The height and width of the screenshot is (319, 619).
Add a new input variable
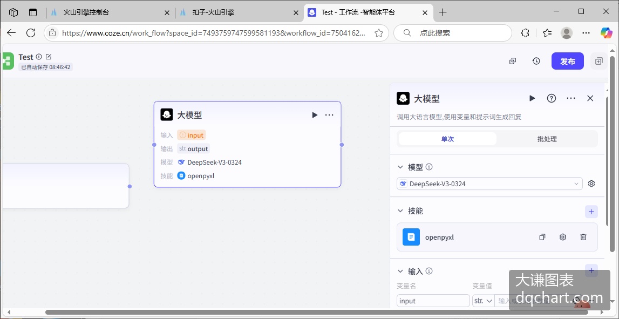591,271
